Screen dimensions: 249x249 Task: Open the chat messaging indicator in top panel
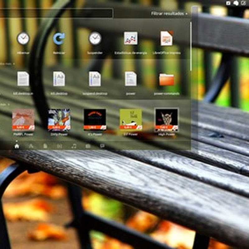click(x=236, y=3)
